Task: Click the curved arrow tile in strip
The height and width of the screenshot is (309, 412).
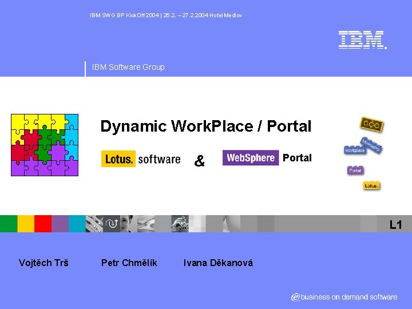Action: click(x=112, y=224)
